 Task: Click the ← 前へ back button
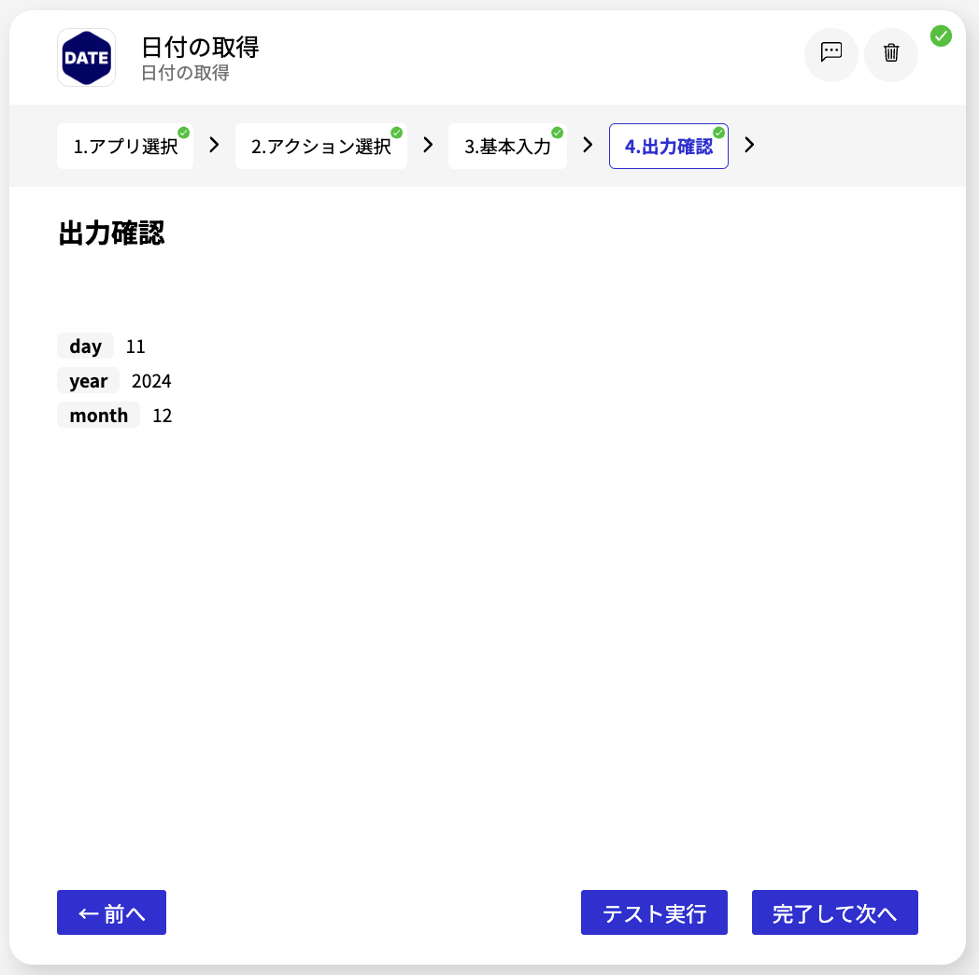tap(112, 912)
